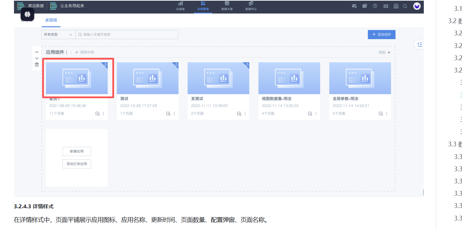Click the publish icon on the 配色1 card corner
The width and height of the screenshot is (462, 228).
click(105, 65)
